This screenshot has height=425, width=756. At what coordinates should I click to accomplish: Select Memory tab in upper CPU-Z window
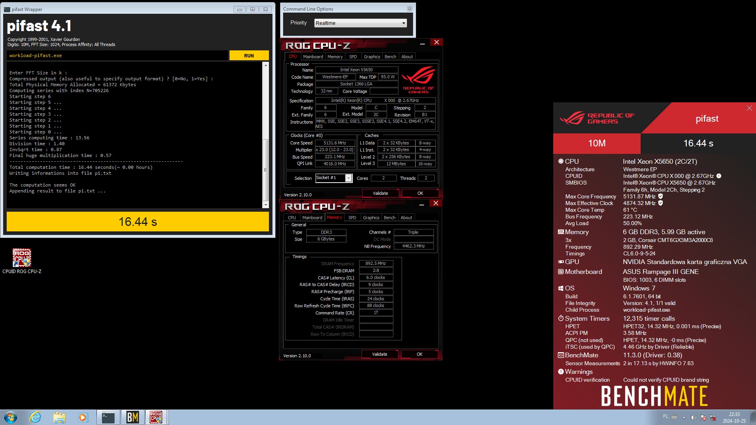335,57
